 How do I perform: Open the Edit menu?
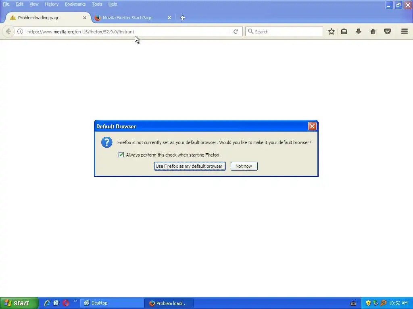[x=19, y=4]
